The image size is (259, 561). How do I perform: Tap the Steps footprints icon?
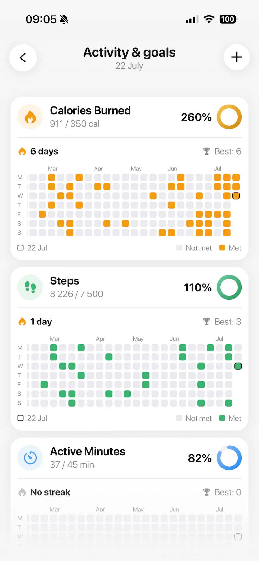tap(30, 287)
